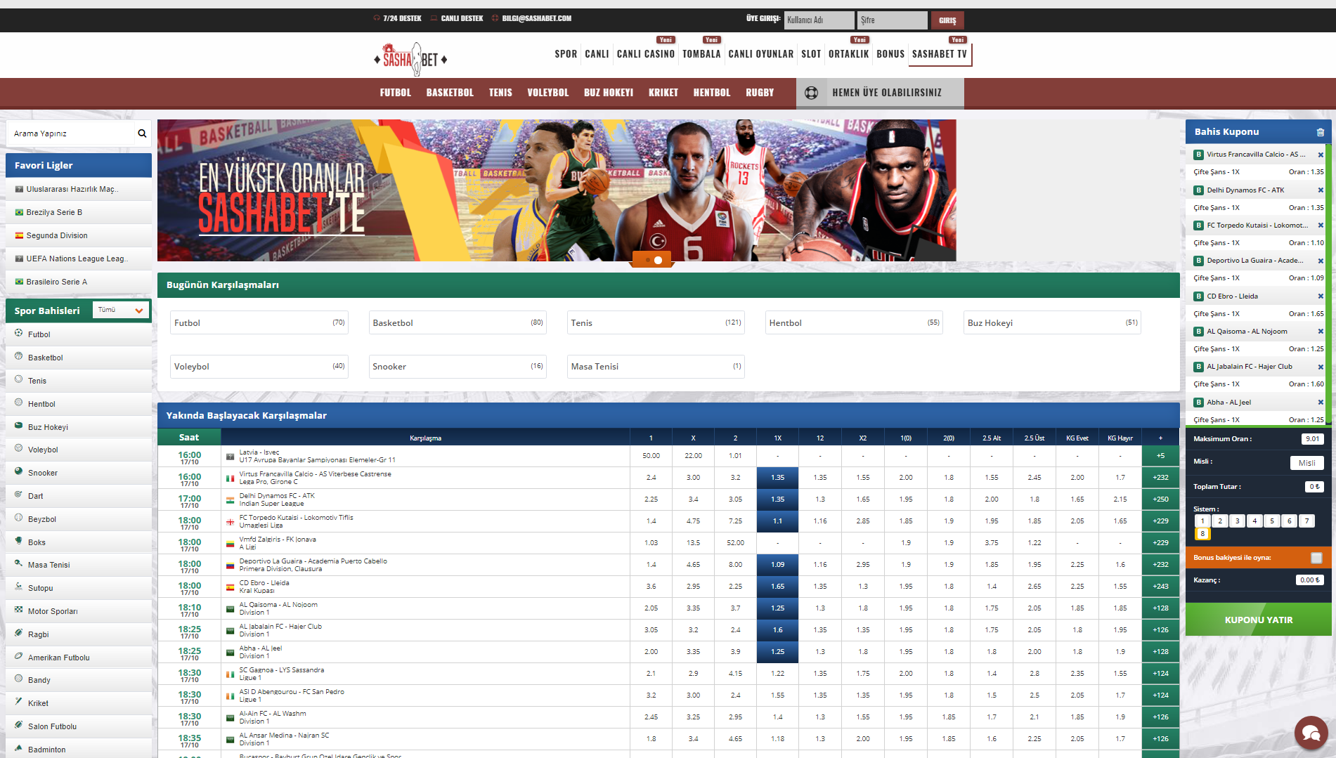The width and height of the screenshot is (1336, 758).
Task: Click the Sashabet logo
Action: point(411,59)
